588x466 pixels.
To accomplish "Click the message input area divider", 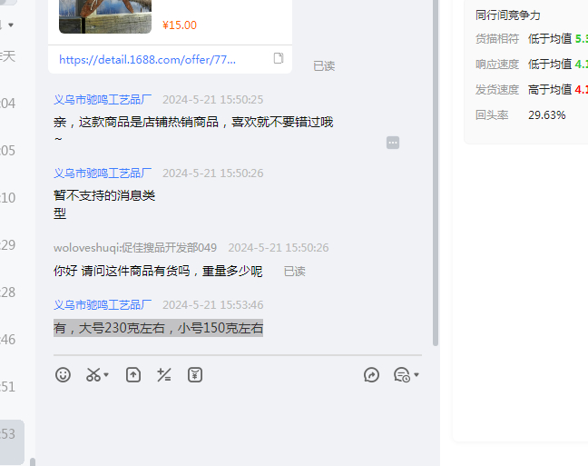I will [237, 355].
